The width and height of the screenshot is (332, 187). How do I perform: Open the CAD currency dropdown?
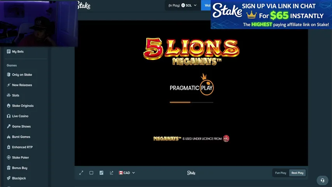[x=127, y=173]
